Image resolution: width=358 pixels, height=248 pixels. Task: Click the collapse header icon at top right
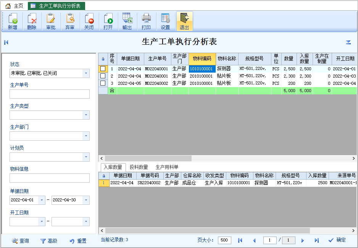tap(348, 42)
